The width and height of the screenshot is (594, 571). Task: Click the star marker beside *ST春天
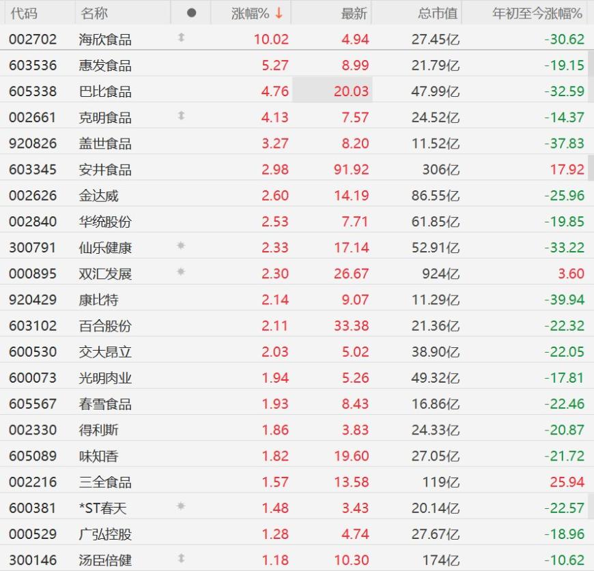click(x=181, y=506)
